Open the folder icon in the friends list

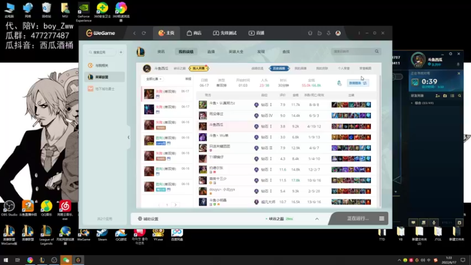(445, 96)
